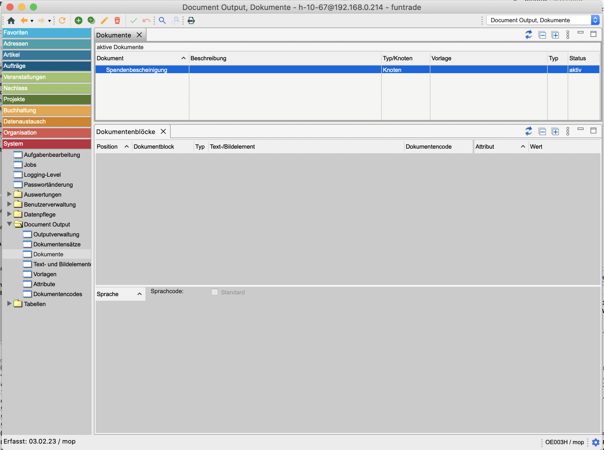Screen dimensions: 604x450
Task: Click the orange reload icon
Action: point(62,20)
